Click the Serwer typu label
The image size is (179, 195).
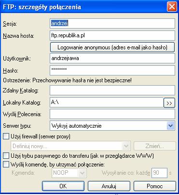(17, 126)
